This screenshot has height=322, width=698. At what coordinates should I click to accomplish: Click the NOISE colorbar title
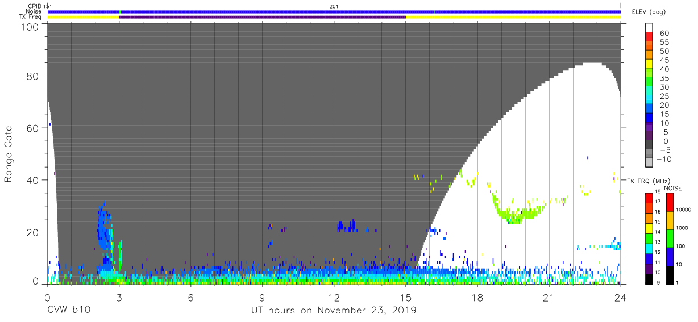click(x=673, y=188)
